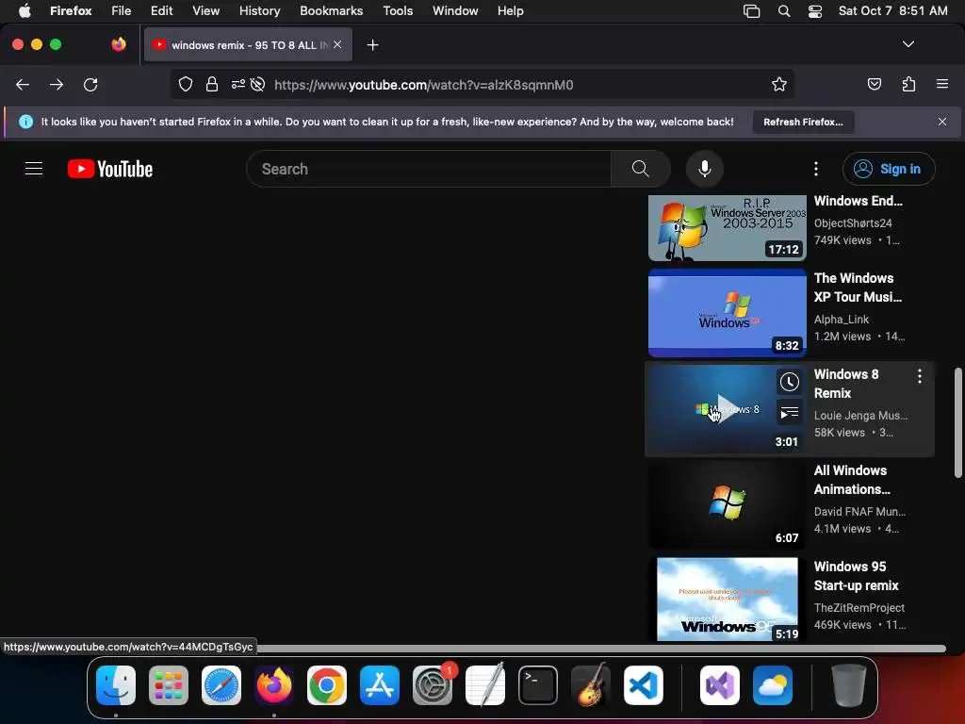The height and width of the screenshot is (724, 965).
Task: Open Firefox application menu
Action: pos(942,84)
